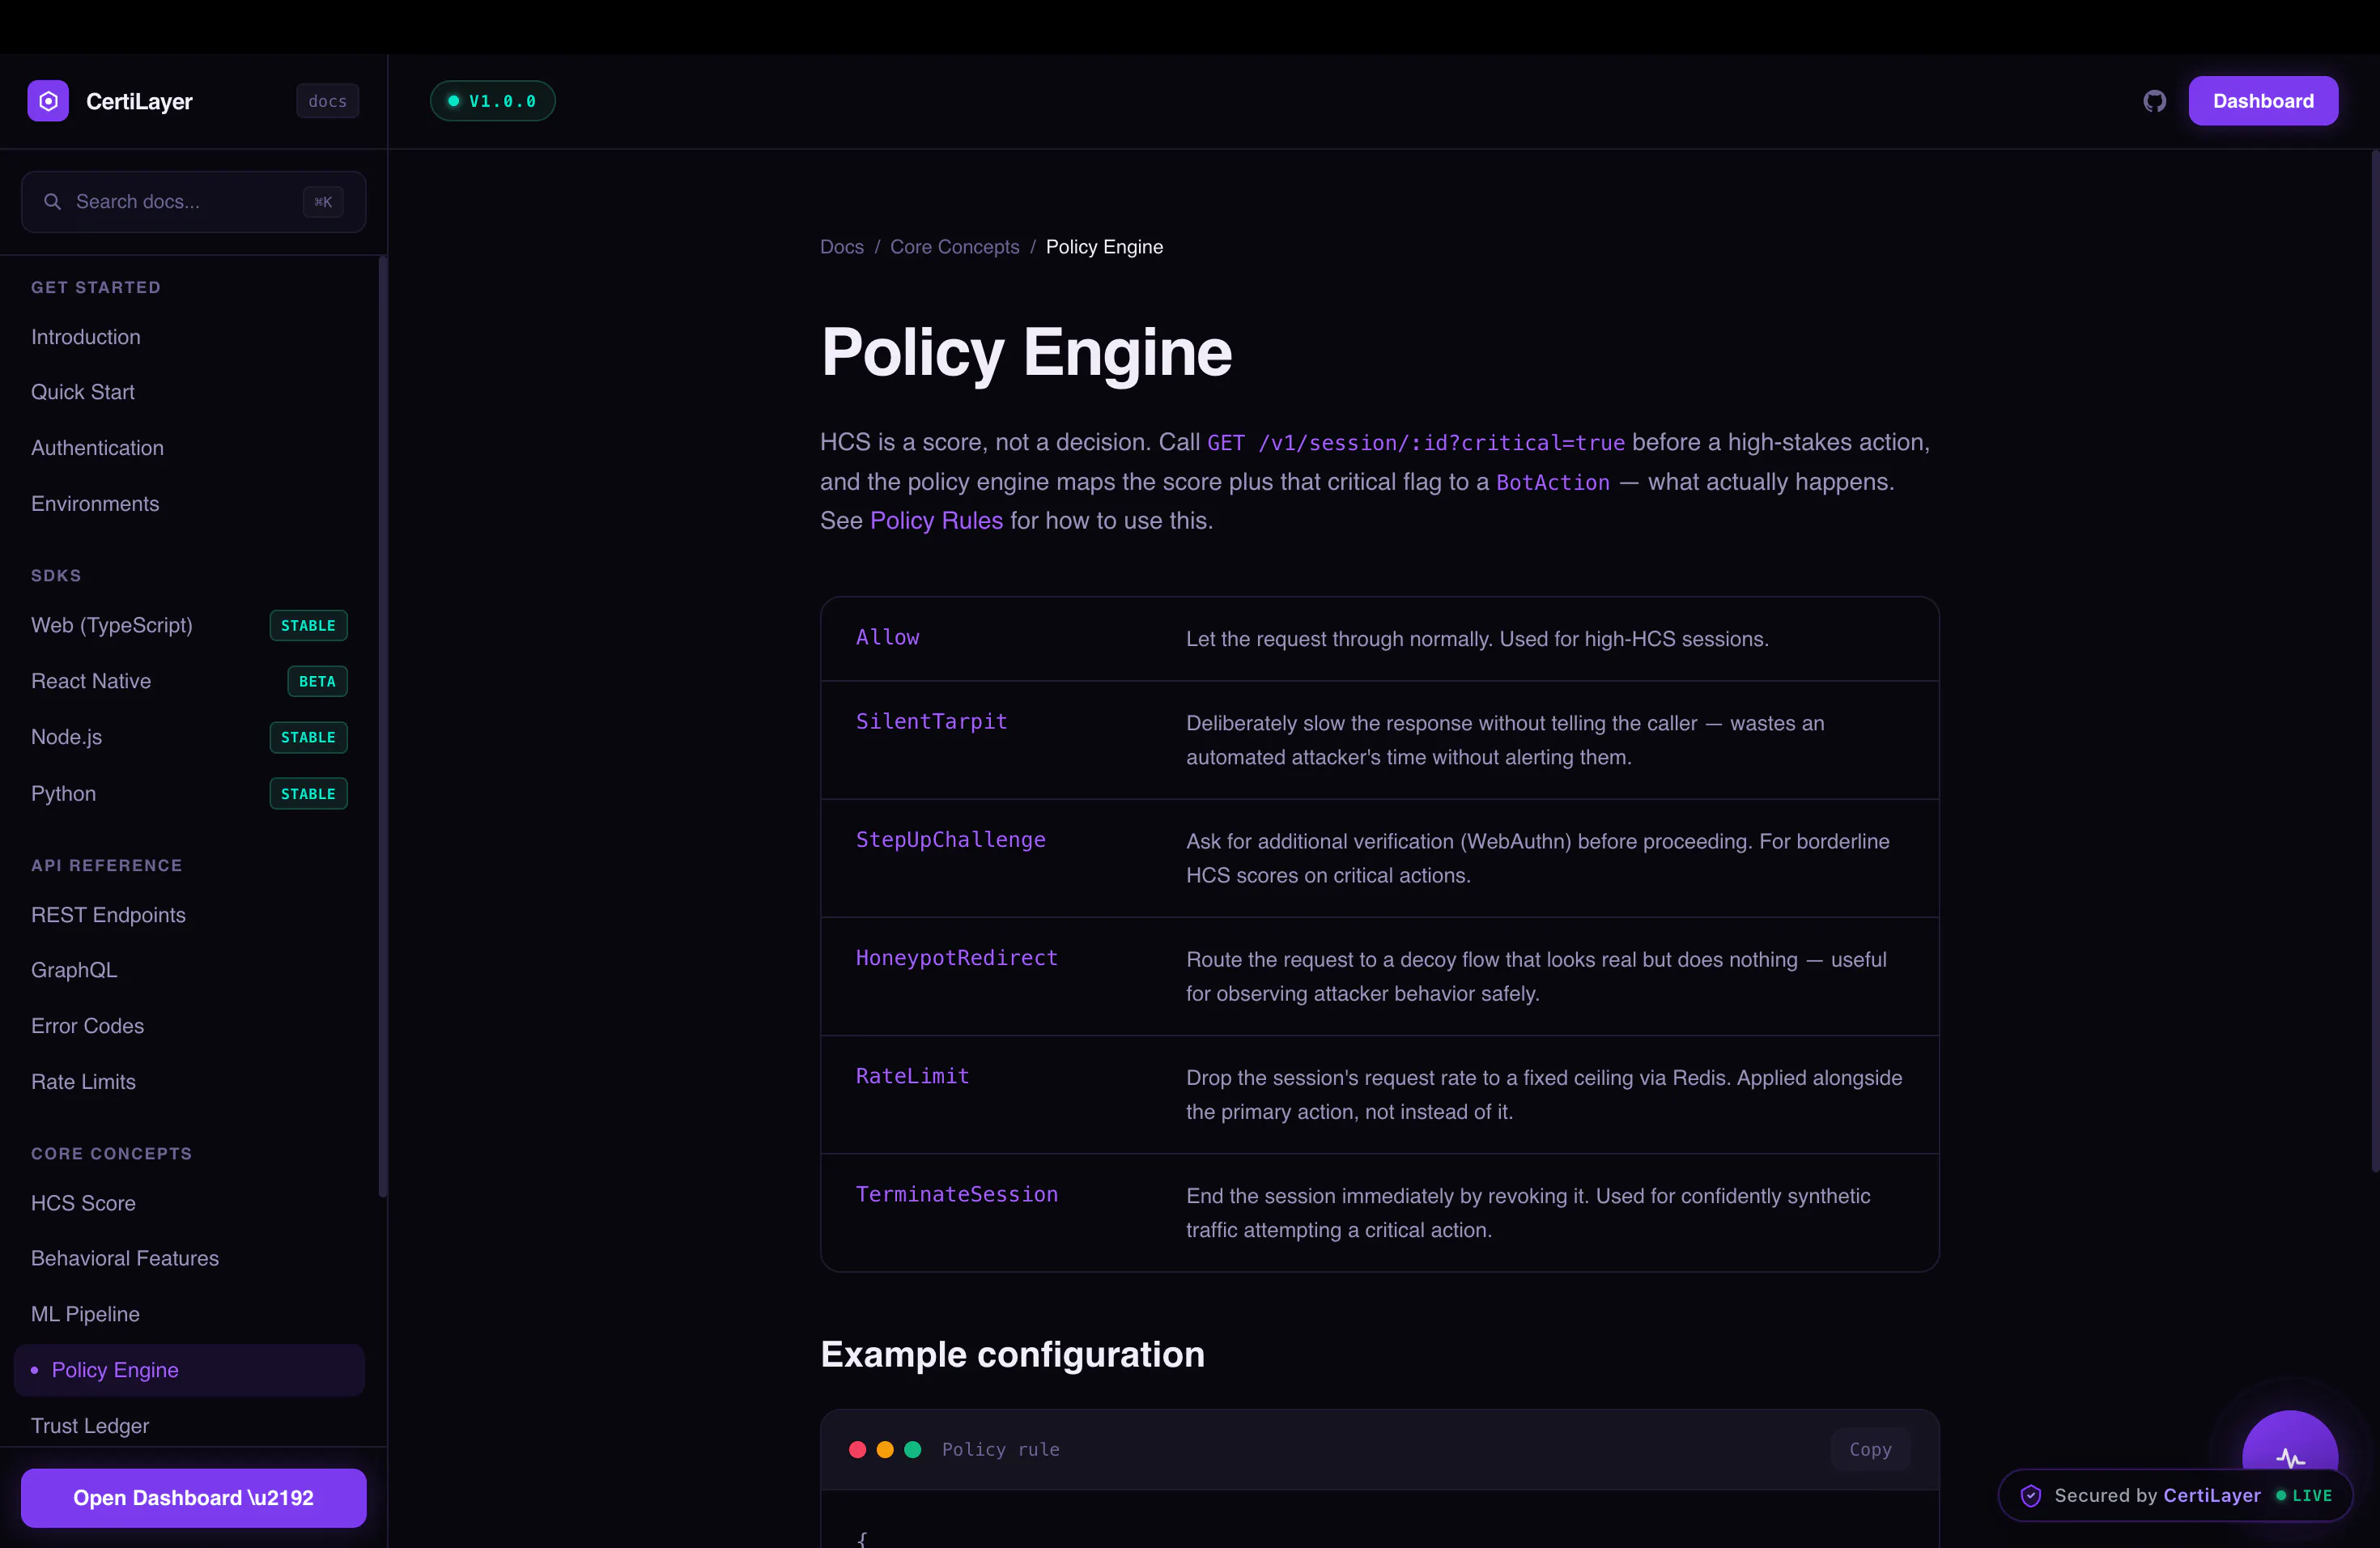Open Python SDK docs

[x=63, y=793]
